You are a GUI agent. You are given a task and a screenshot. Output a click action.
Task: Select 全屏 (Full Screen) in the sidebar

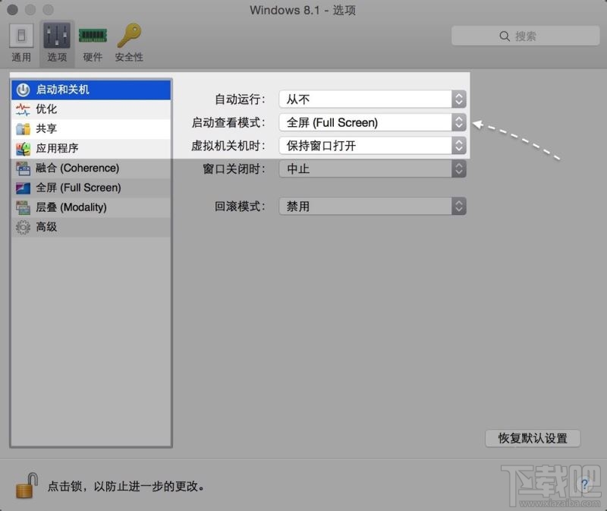(x=91, y=188)
